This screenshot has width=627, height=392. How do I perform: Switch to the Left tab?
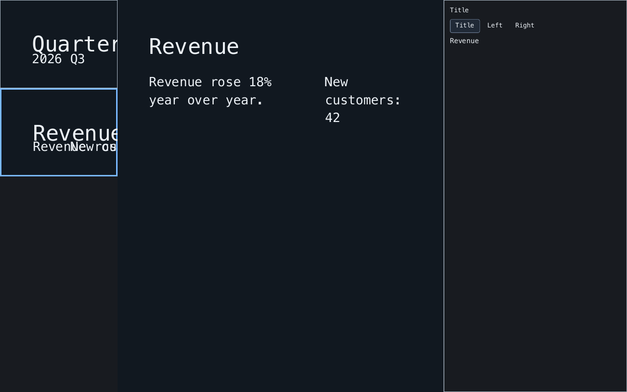(495, 26)
